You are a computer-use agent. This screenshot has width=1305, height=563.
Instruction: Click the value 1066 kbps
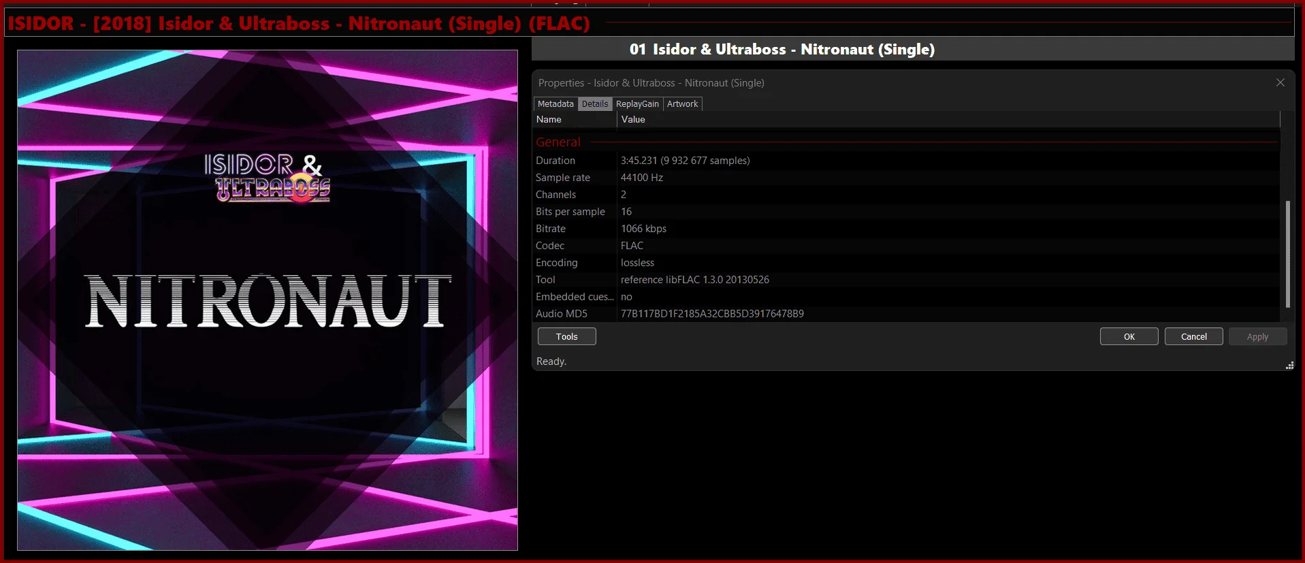[643, 229]
